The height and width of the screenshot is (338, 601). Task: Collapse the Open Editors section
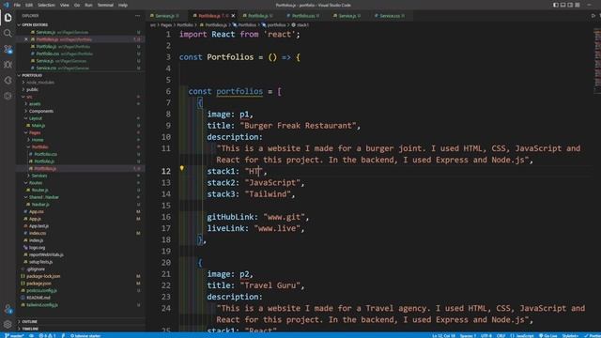pos(35,25)
